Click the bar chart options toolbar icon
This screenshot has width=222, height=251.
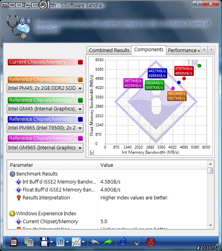[60, 242]
